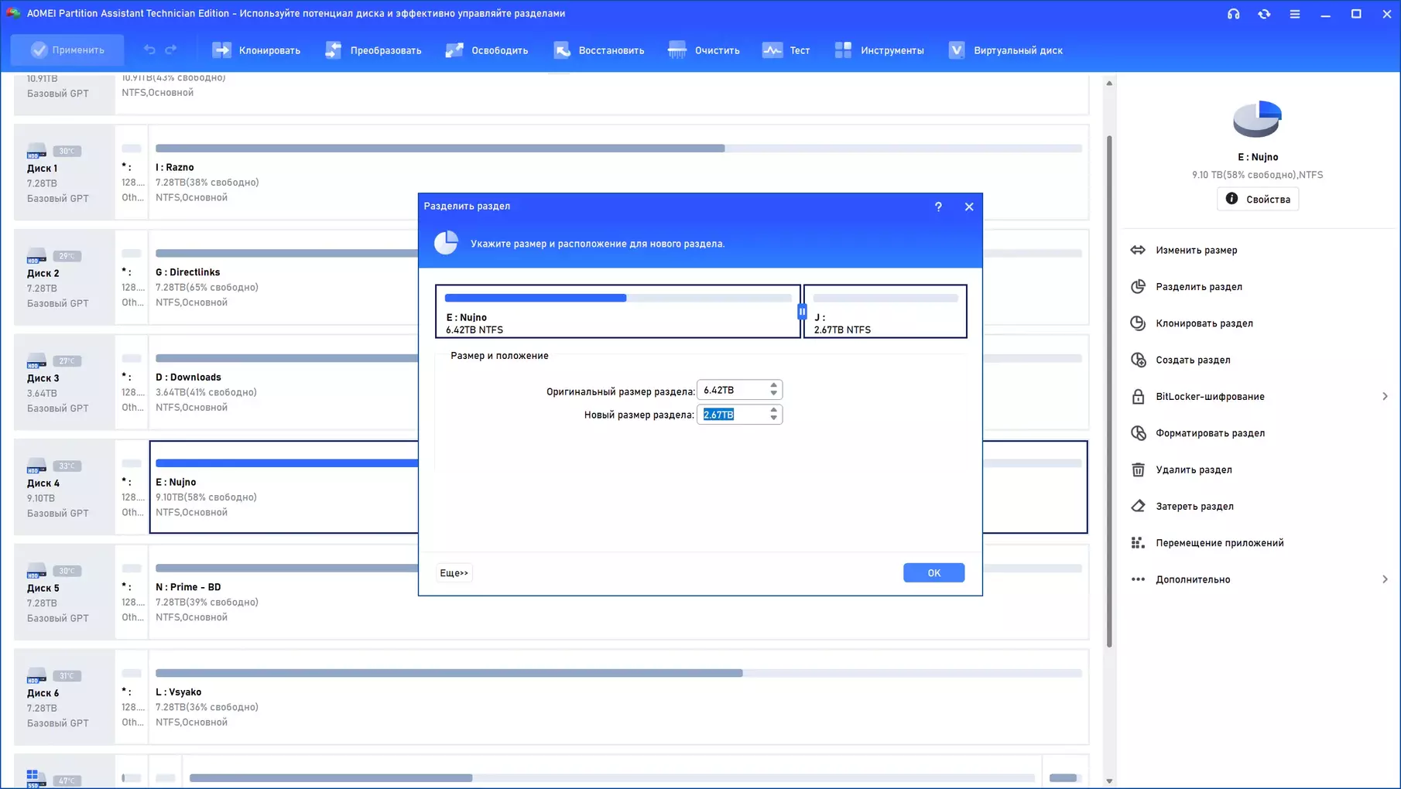Click the Диск 3 drive icon
This screenshot has height=789, width=1401.
click(x=36, y=360)
